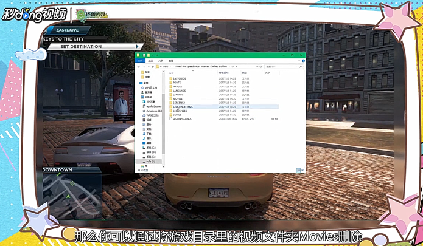This screenshot has width=423, height=246.
Task: Click Need for Speed Most Wanted breadcrumb
Action: [201, 66]
